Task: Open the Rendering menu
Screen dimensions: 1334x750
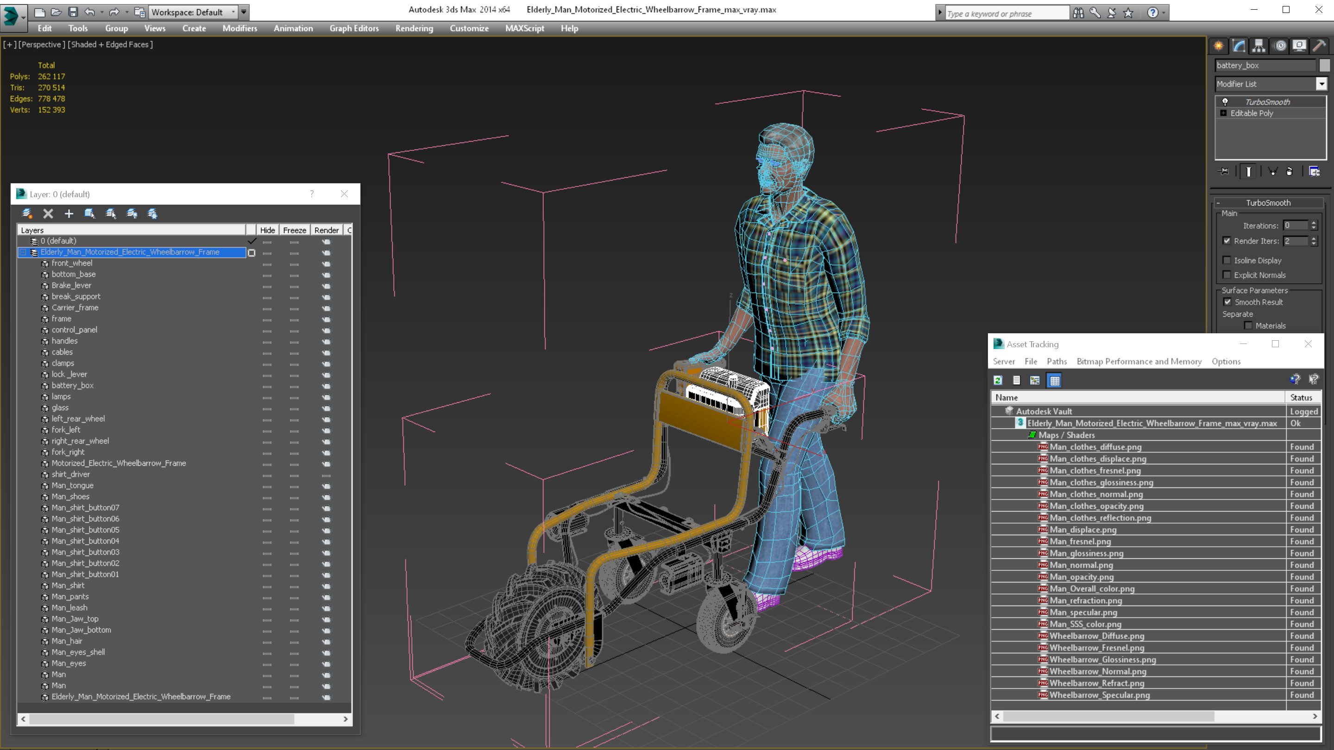Action: [414, 28]
